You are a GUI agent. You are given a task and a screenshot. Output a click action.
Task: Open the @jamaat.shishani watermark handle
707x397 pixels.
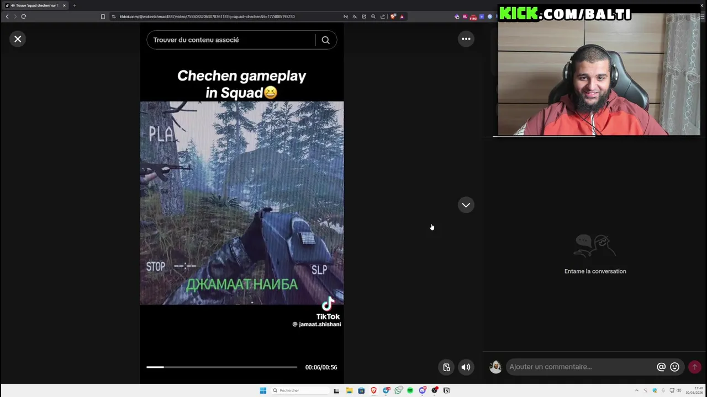pos(317,324)
